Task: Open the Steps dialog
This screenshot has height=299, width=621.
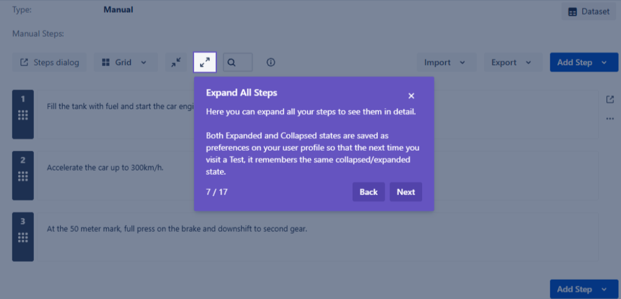Action: (50, 62)
